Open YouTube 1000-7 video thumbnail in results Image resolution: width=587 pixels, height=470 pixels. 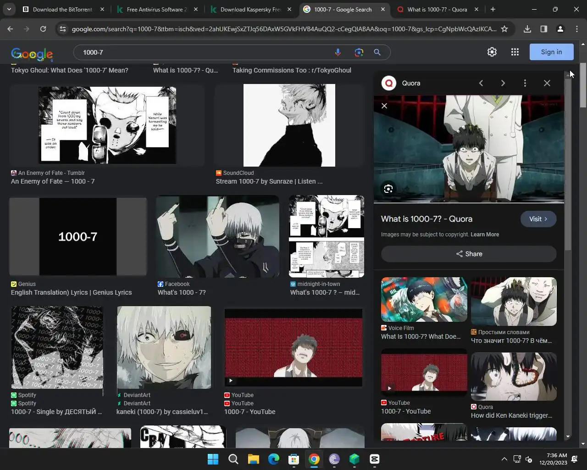point(293,347)
